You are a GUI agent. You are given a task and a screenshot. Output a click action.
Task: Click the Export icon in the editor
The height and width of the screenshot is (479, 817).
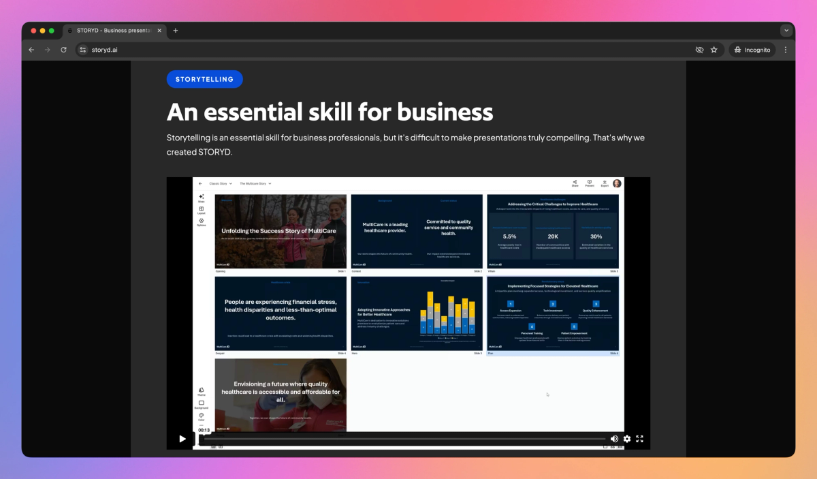(605, 183)
